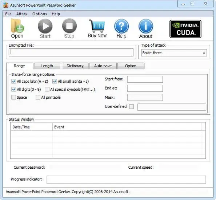Screen dimensions: 216x200
Task: Toggle the User-defined checkbox
Action: 131,106
